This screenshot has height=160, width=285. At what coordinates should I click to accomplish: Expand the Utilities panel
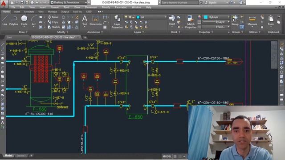(x=255, y=32)
